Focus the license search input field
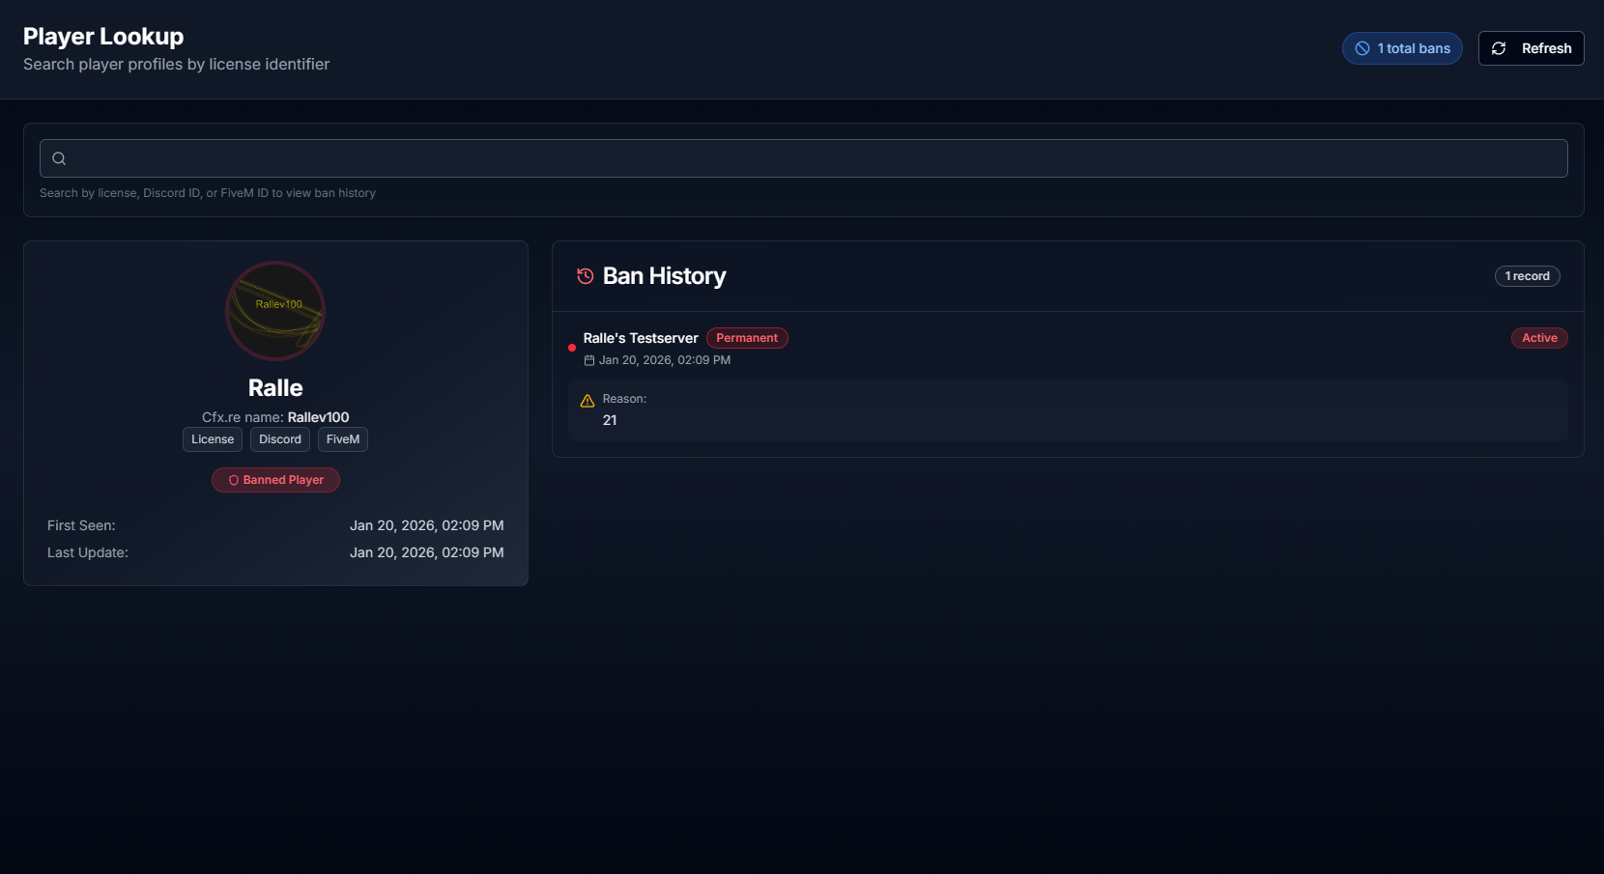 (812, 158)
